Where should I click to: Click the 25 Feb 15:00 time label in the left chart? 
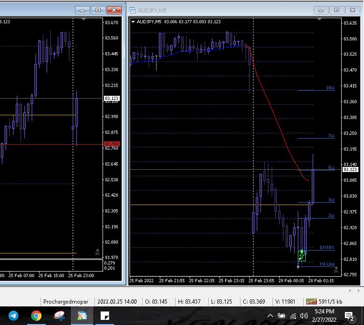pyautogui.click(x=51, y=275)
